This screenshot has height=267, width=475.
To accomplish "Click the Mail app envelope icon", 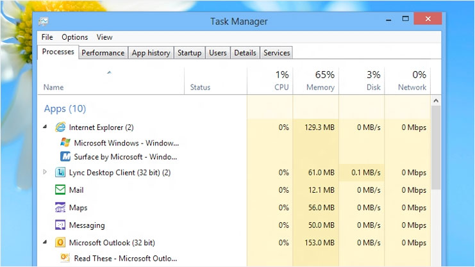I will coord(60,190).
